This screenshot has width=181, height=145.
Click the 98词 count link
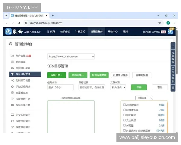(162, 105)
